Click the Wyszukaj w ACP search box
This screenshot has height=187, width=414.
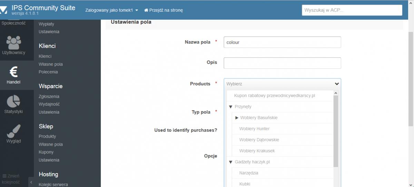click(352, 10)
